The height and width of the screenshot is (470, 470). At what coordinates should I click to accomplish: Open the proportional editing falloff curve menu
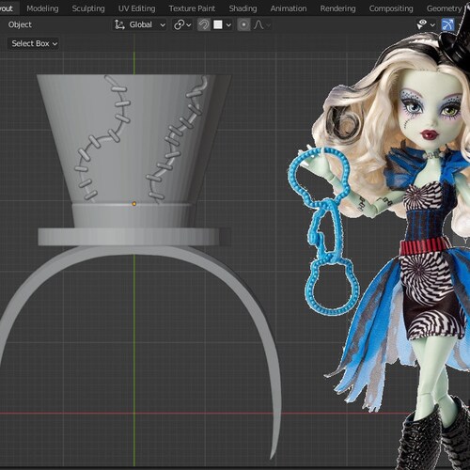coord(262,24)
